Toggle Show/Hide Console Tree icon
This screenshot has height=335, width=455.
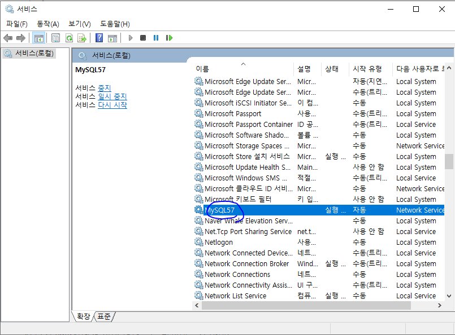(x=38, y=38)
